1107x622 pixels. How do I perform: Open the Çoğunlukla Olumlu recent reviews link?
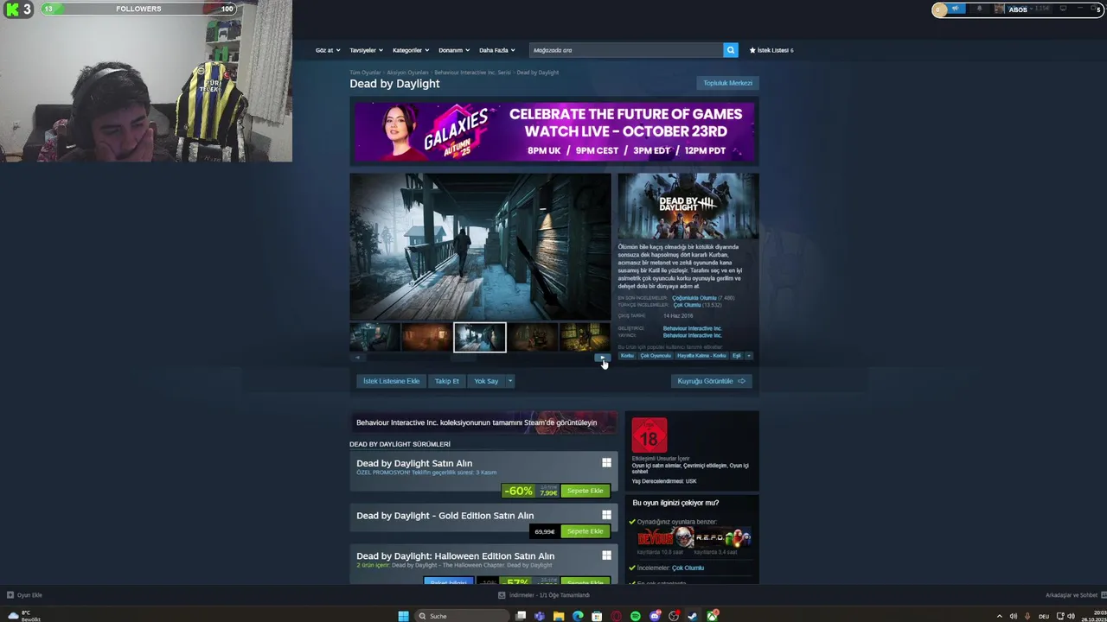tap(694, 298)
